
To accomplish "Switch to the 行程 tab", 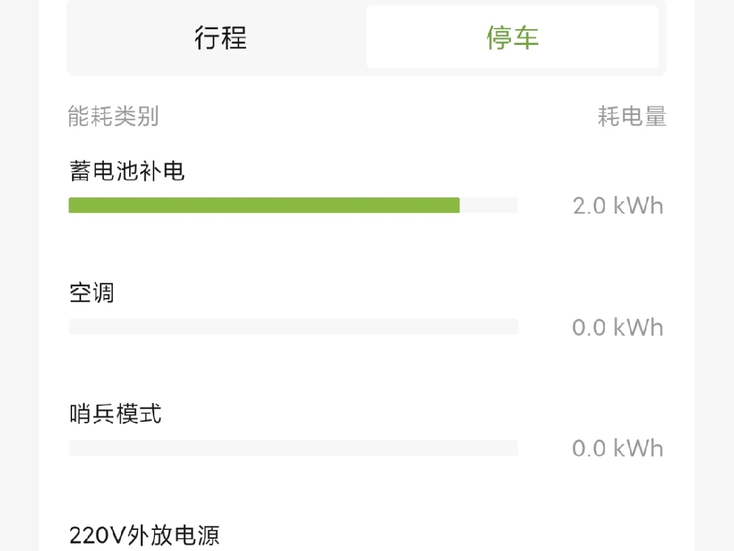I will (x=220, y=37).
